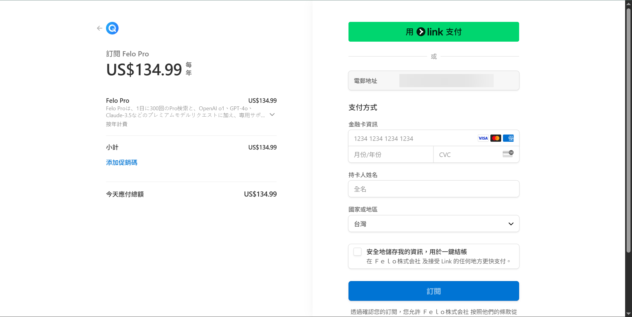Click the blue 訂閱 subscribe button
This screenshot has height=317, width=632.
pyautogui.click(x=434, y=291)
